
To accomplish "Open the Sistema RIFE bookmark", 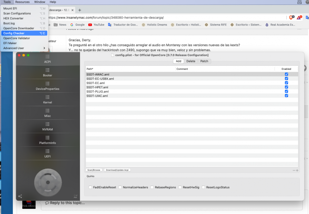I will [216, 25].
